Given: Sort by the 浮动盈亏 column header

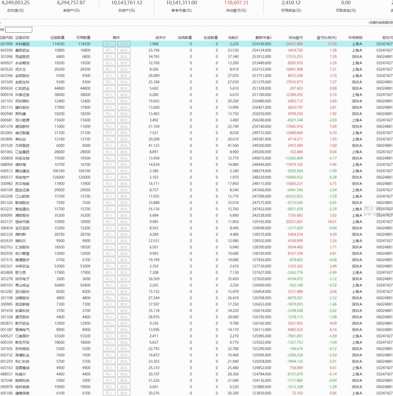Looking at the screenshot, I should [296, 38].
